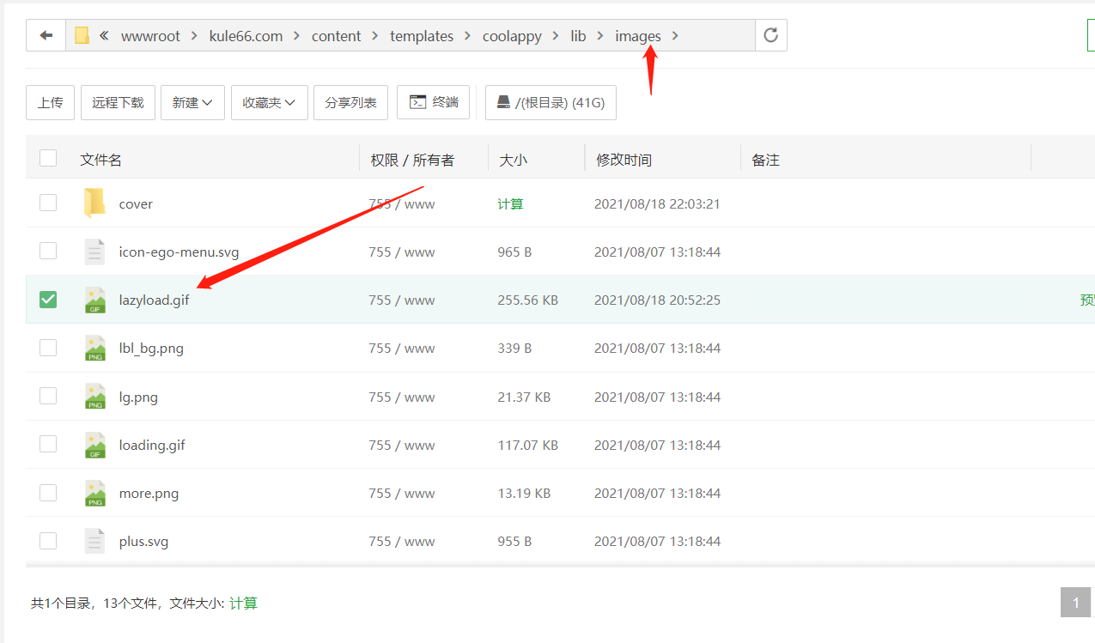Expand the 新建 dropdown
This screenshot has width=1095, height=643.
click(192, 102)
